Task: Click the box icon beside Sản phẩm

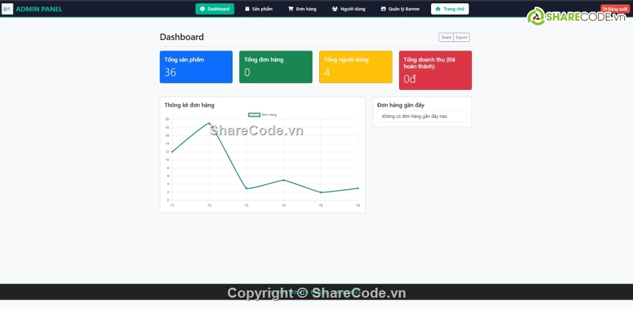Action: point(247,9)
